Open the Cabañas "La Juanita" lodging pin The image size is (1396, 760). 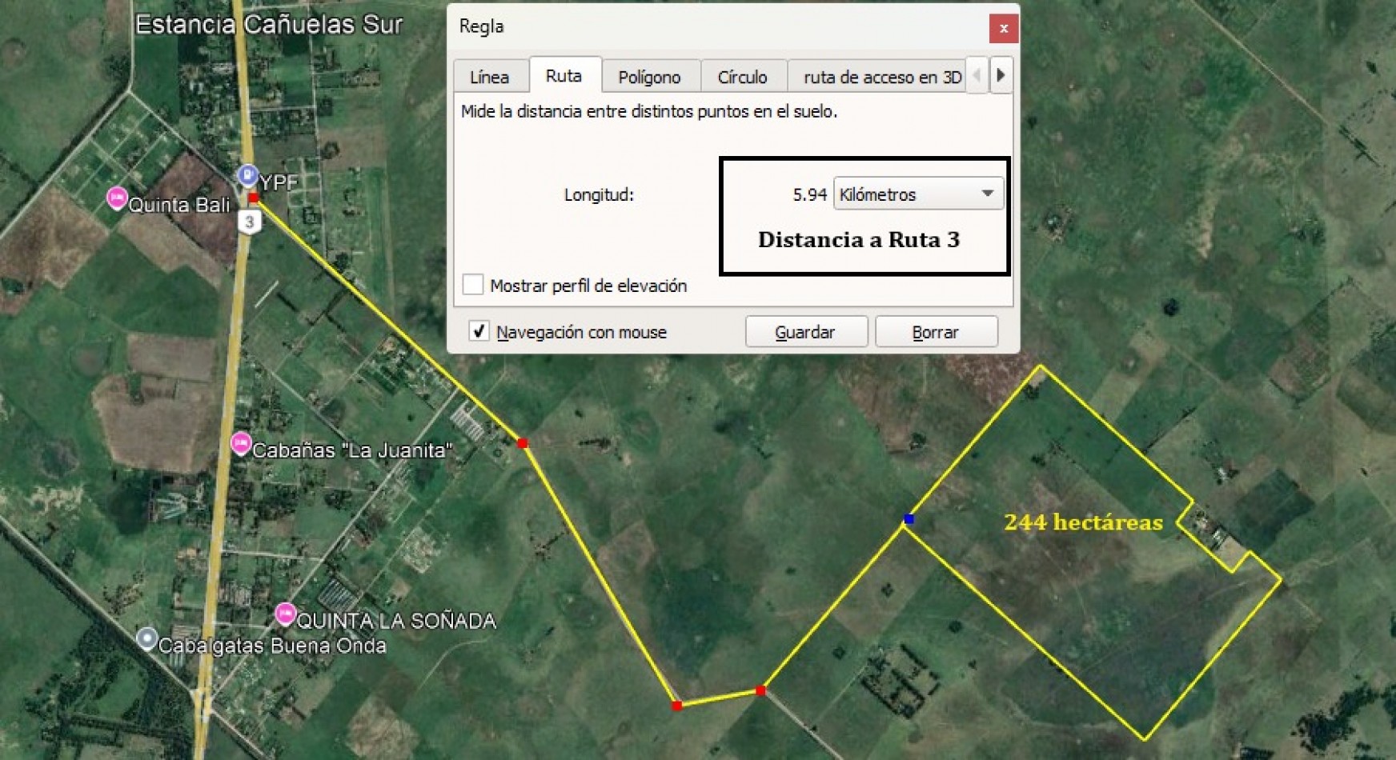[x=241, y=443]
